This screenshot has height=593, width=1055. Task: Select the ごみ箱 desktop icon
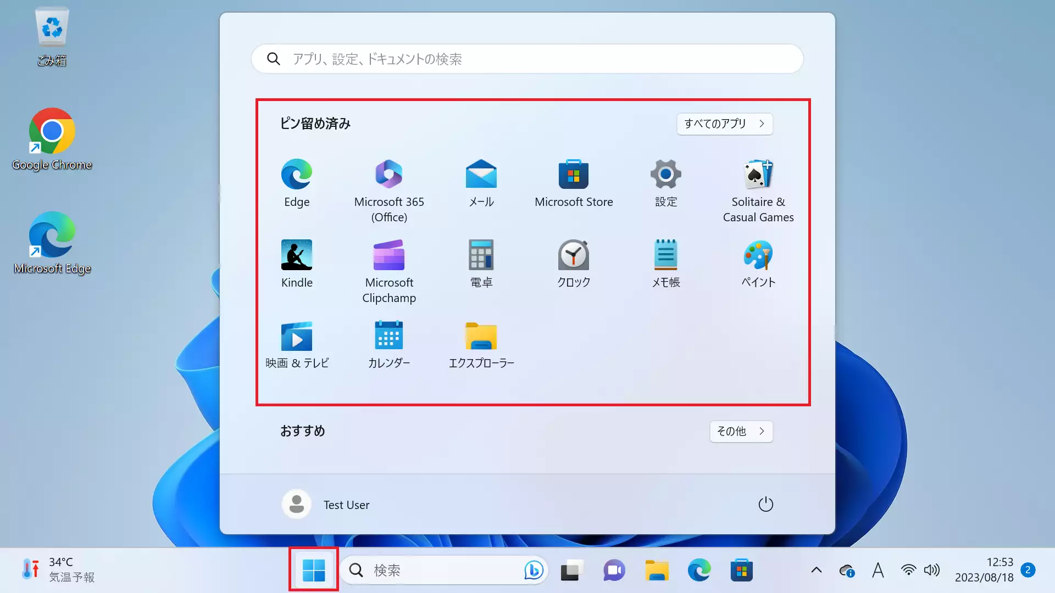[52, 37]
